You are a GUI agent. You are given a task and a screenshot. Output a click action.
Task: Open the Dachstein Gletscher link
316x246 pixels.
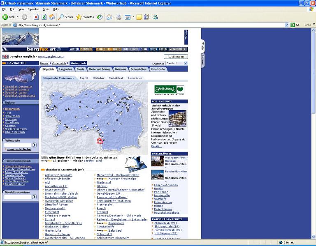click(59, 201)
